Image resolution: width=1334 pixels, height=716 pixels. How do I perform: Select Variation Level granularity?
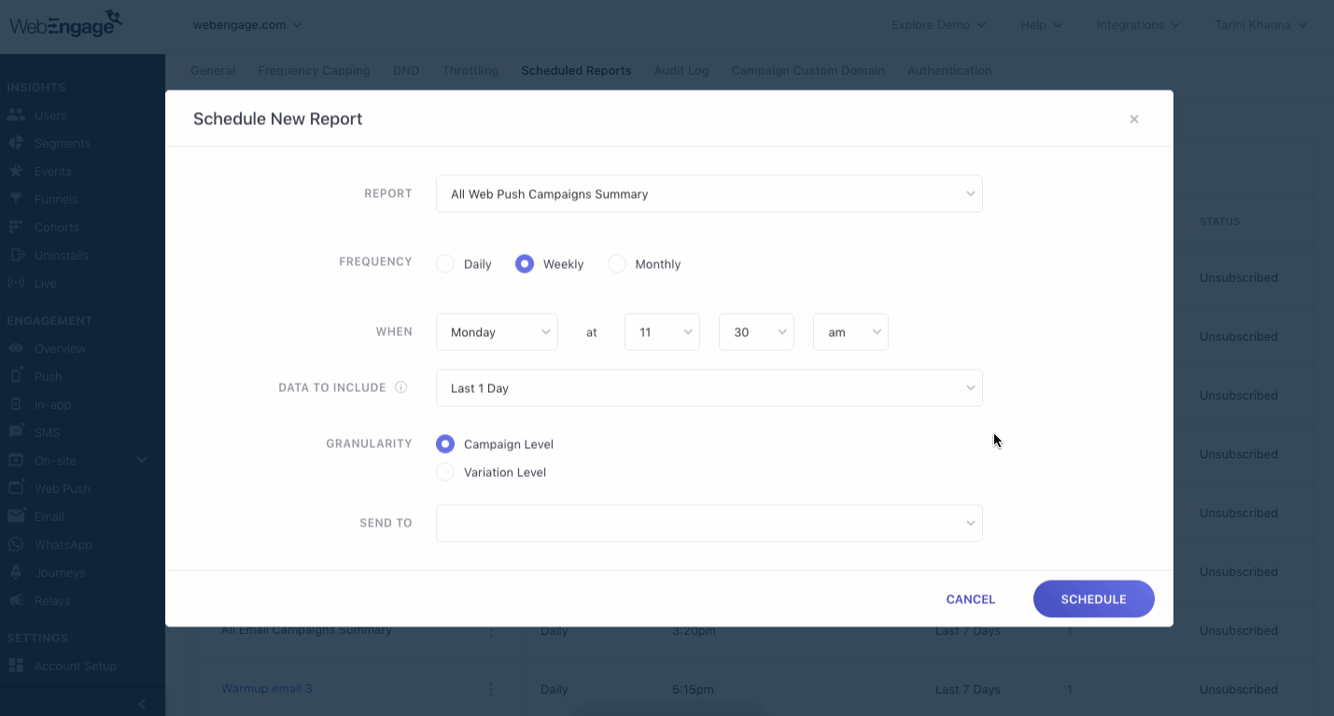pyautogui.click(x=445, y=472)
